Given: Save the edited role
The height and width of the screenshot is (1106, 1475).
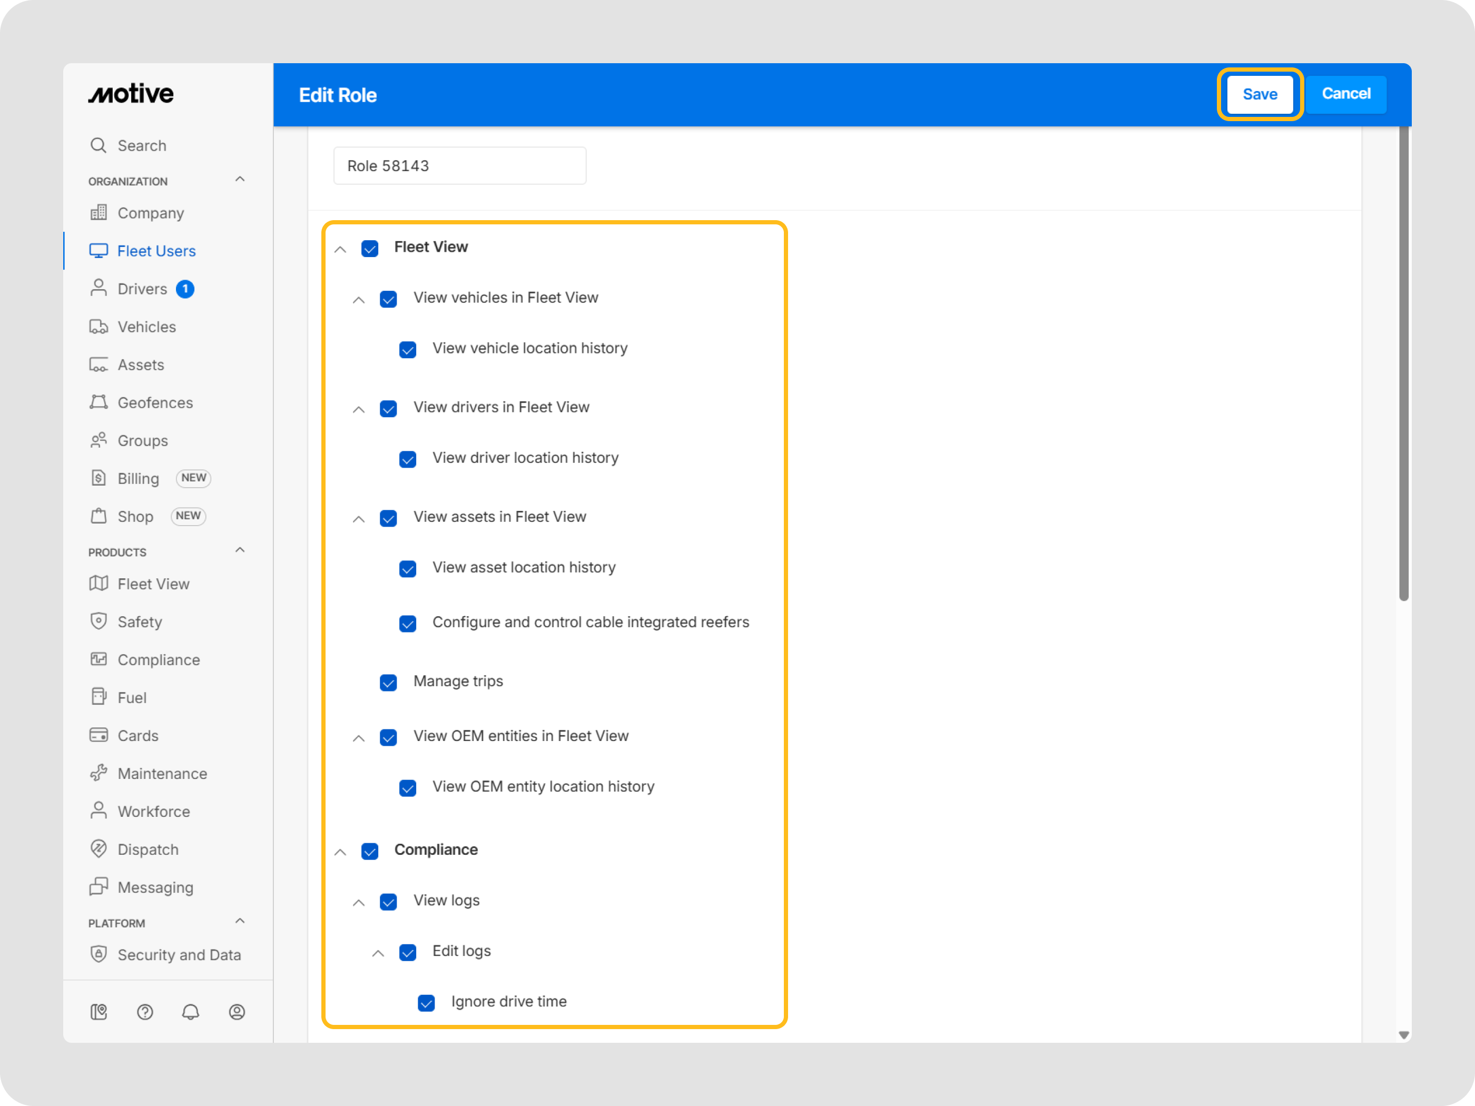Looking at the screenshot, I should pos(1259,95).
